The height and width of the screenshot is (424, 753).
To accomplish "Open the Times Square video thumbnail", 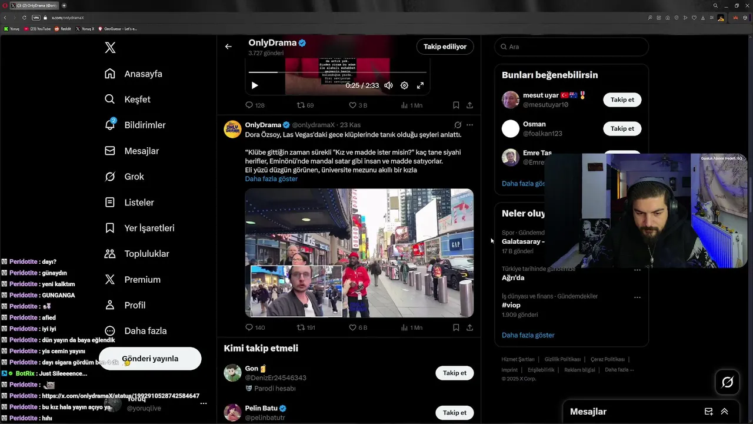I will pyautogui.click(x=359, y=253).
